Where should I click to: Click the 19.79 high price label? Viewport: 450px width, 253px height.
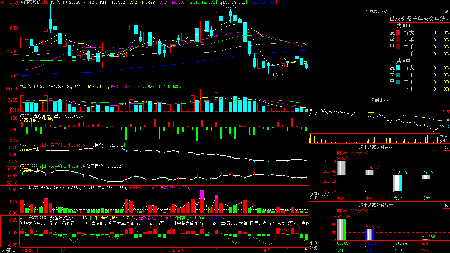231,6
